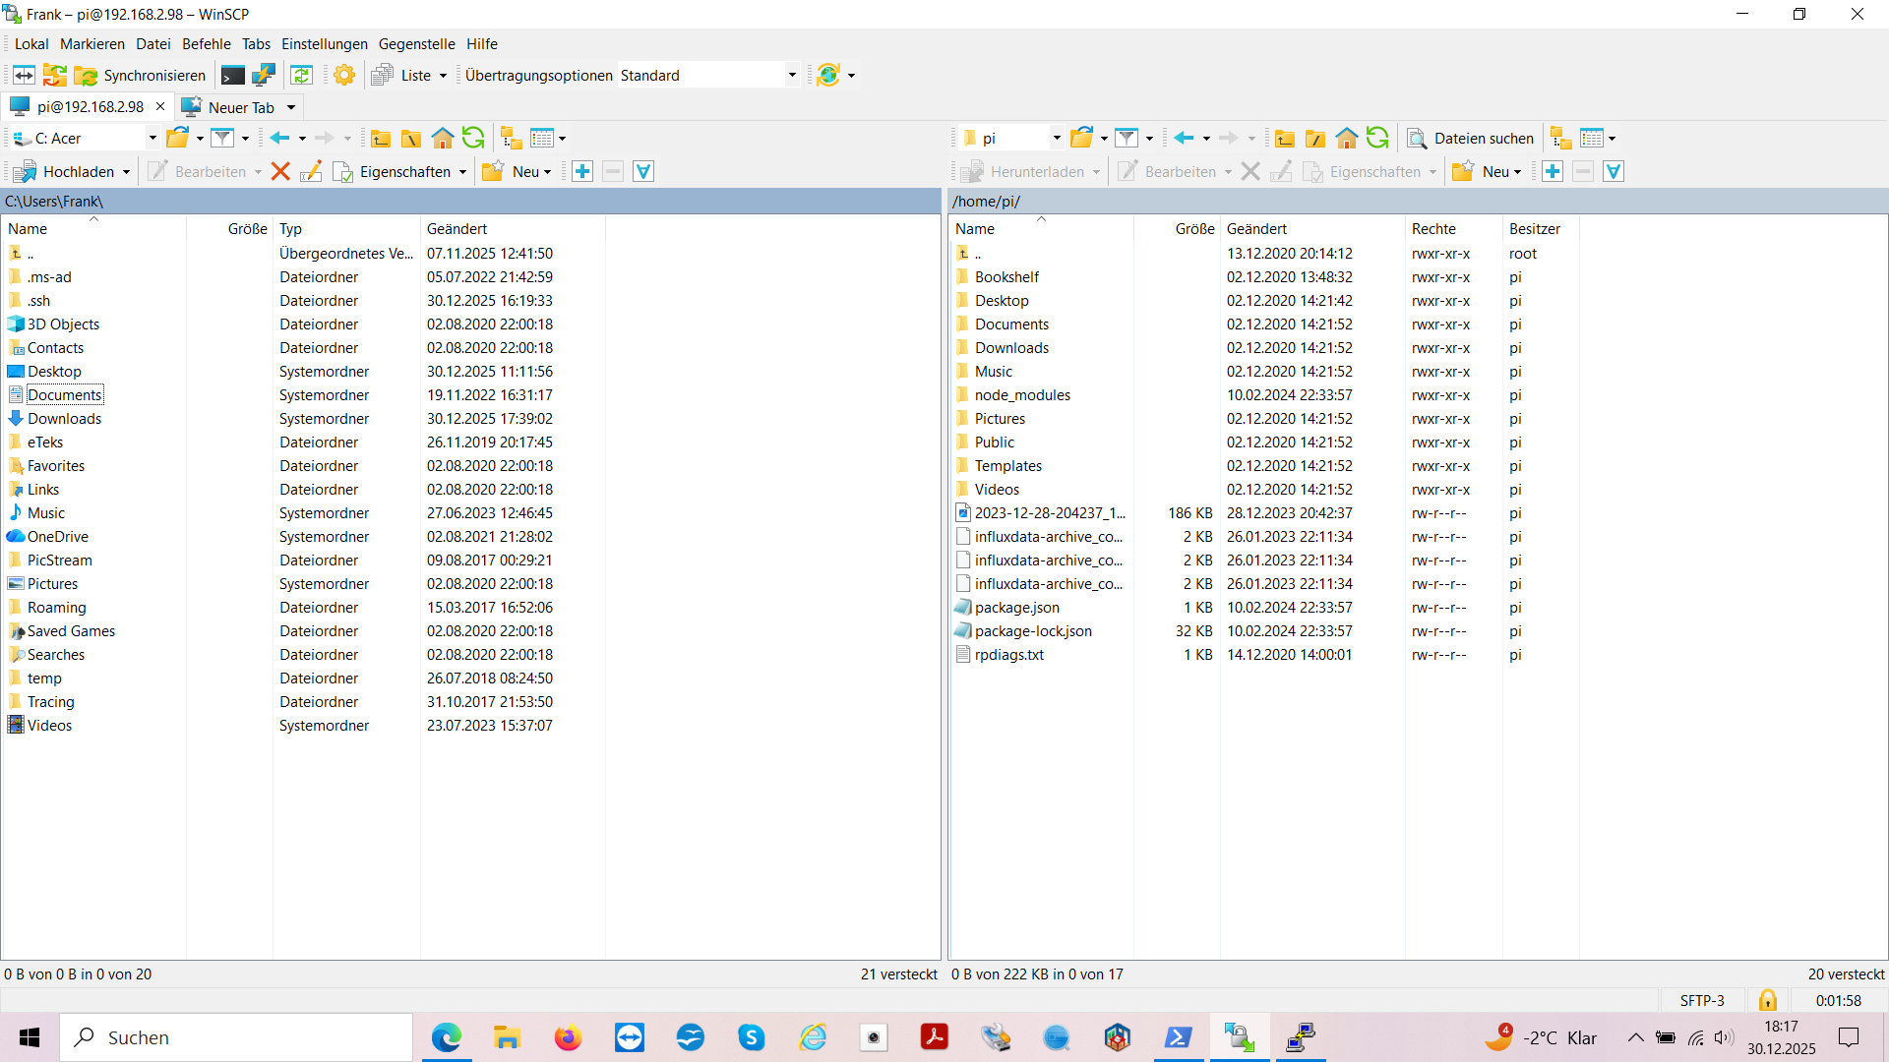Refresh the remote /home/pi directory
The height and width of the screenshot is (1062, 1889).
(1377, 139)
